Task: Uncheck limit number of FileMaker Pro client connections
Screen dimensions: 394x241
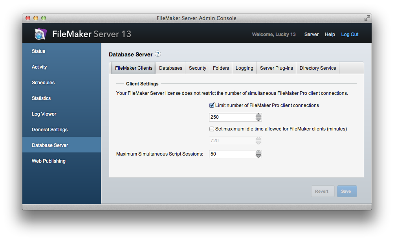Action: (x=212, y=105)
